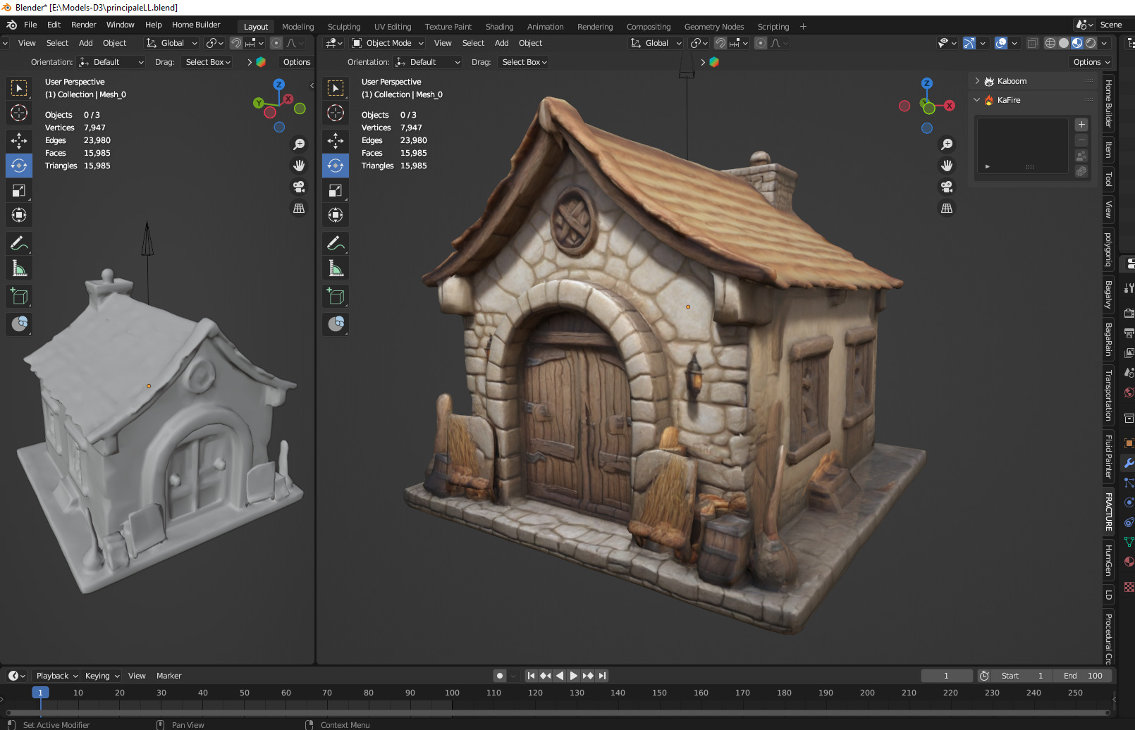
Task: Switch to the Geometry Nodes workspace tab
Action: click(714, 27)
